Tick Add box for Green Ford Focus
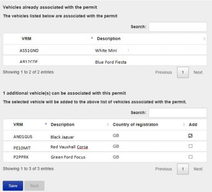 point(190,157)
